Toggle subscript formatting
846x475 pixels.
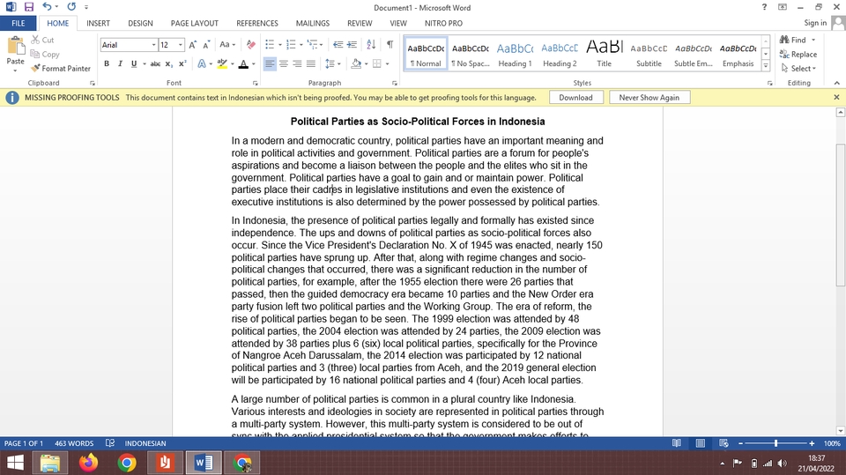click(x=169, y=63)
